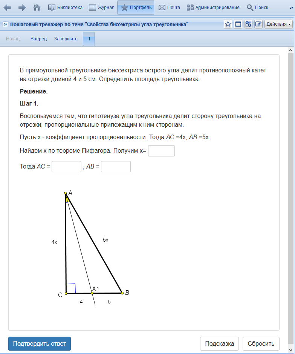Select step tab number 1
This screenshot has width=295, height=354.
[89, 39]
